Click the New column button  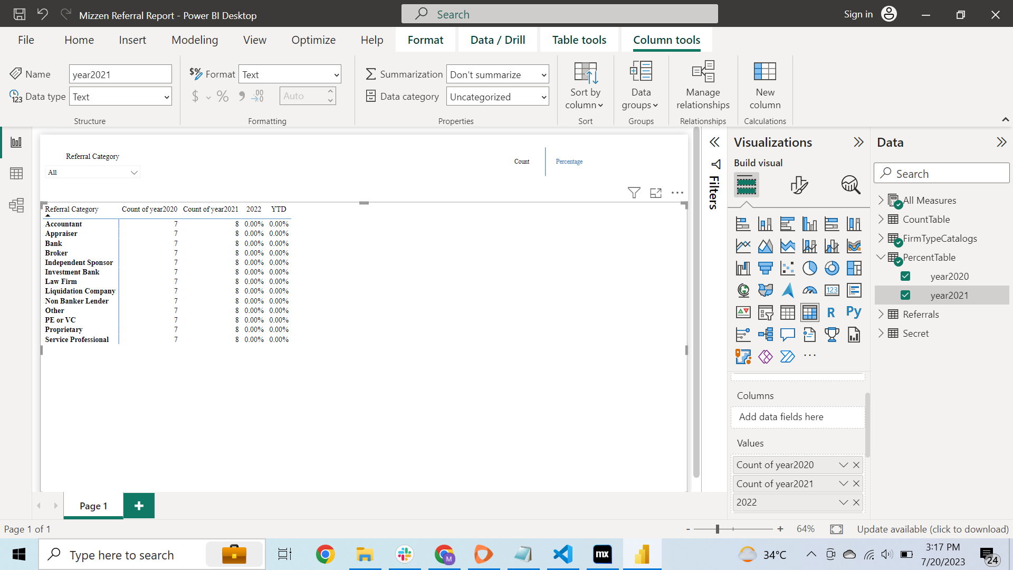tap(764, 86)
